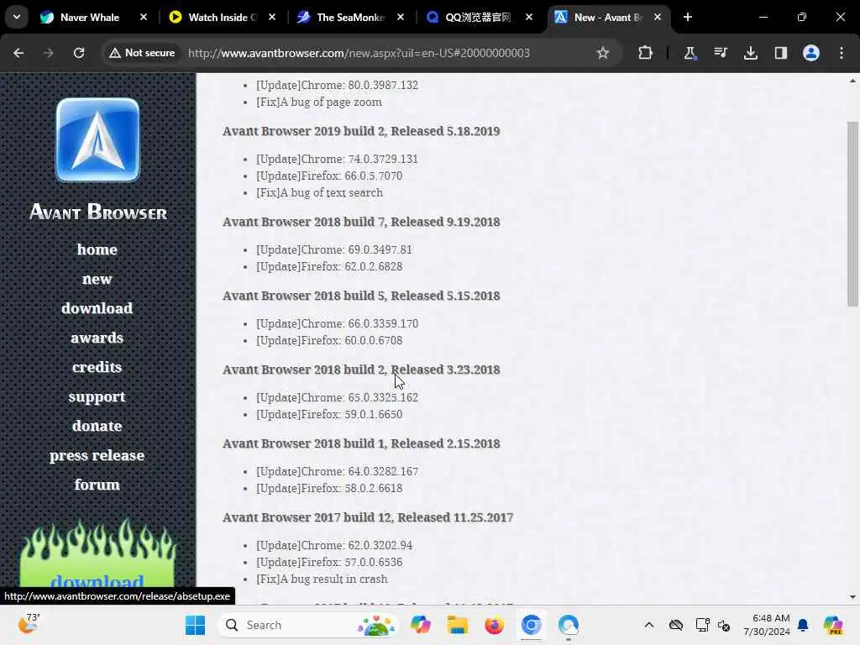Click the taskbar Search box
The height and width of the screenshot is (645, 860).
(x=310, y=625)
